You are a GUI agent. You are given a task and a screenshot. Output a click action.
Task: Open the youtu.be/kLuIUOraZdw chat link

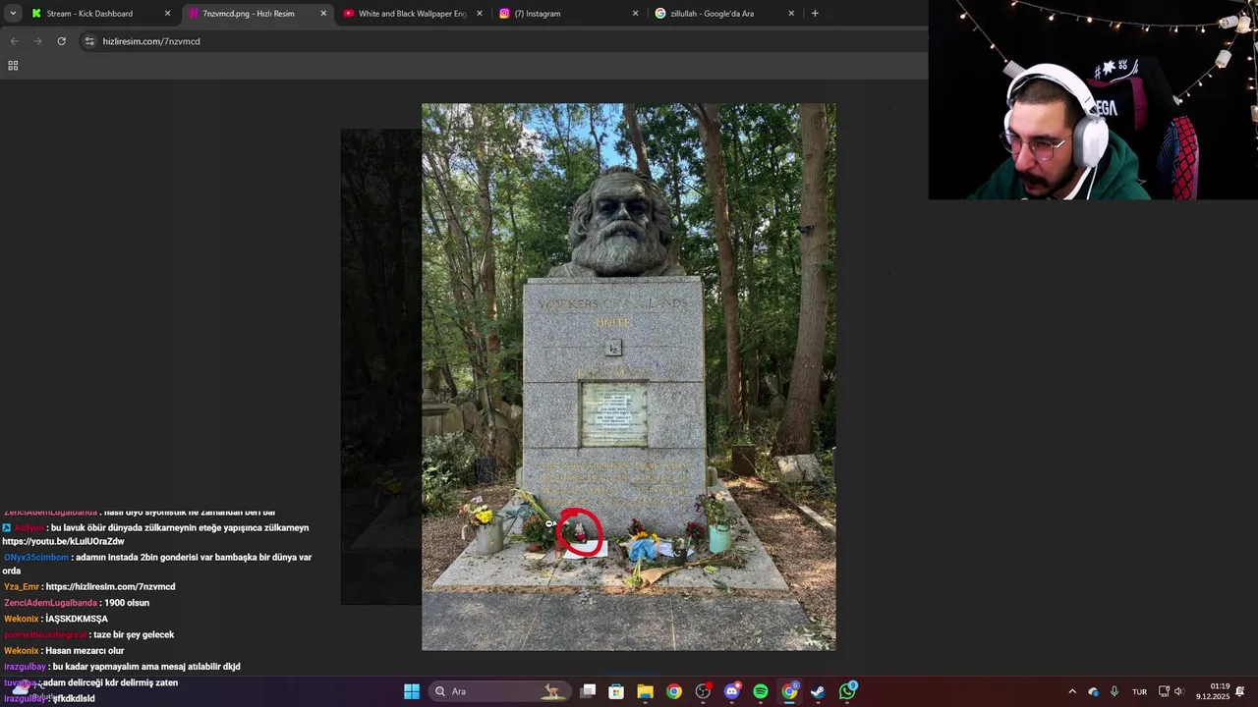pos(63,542)
